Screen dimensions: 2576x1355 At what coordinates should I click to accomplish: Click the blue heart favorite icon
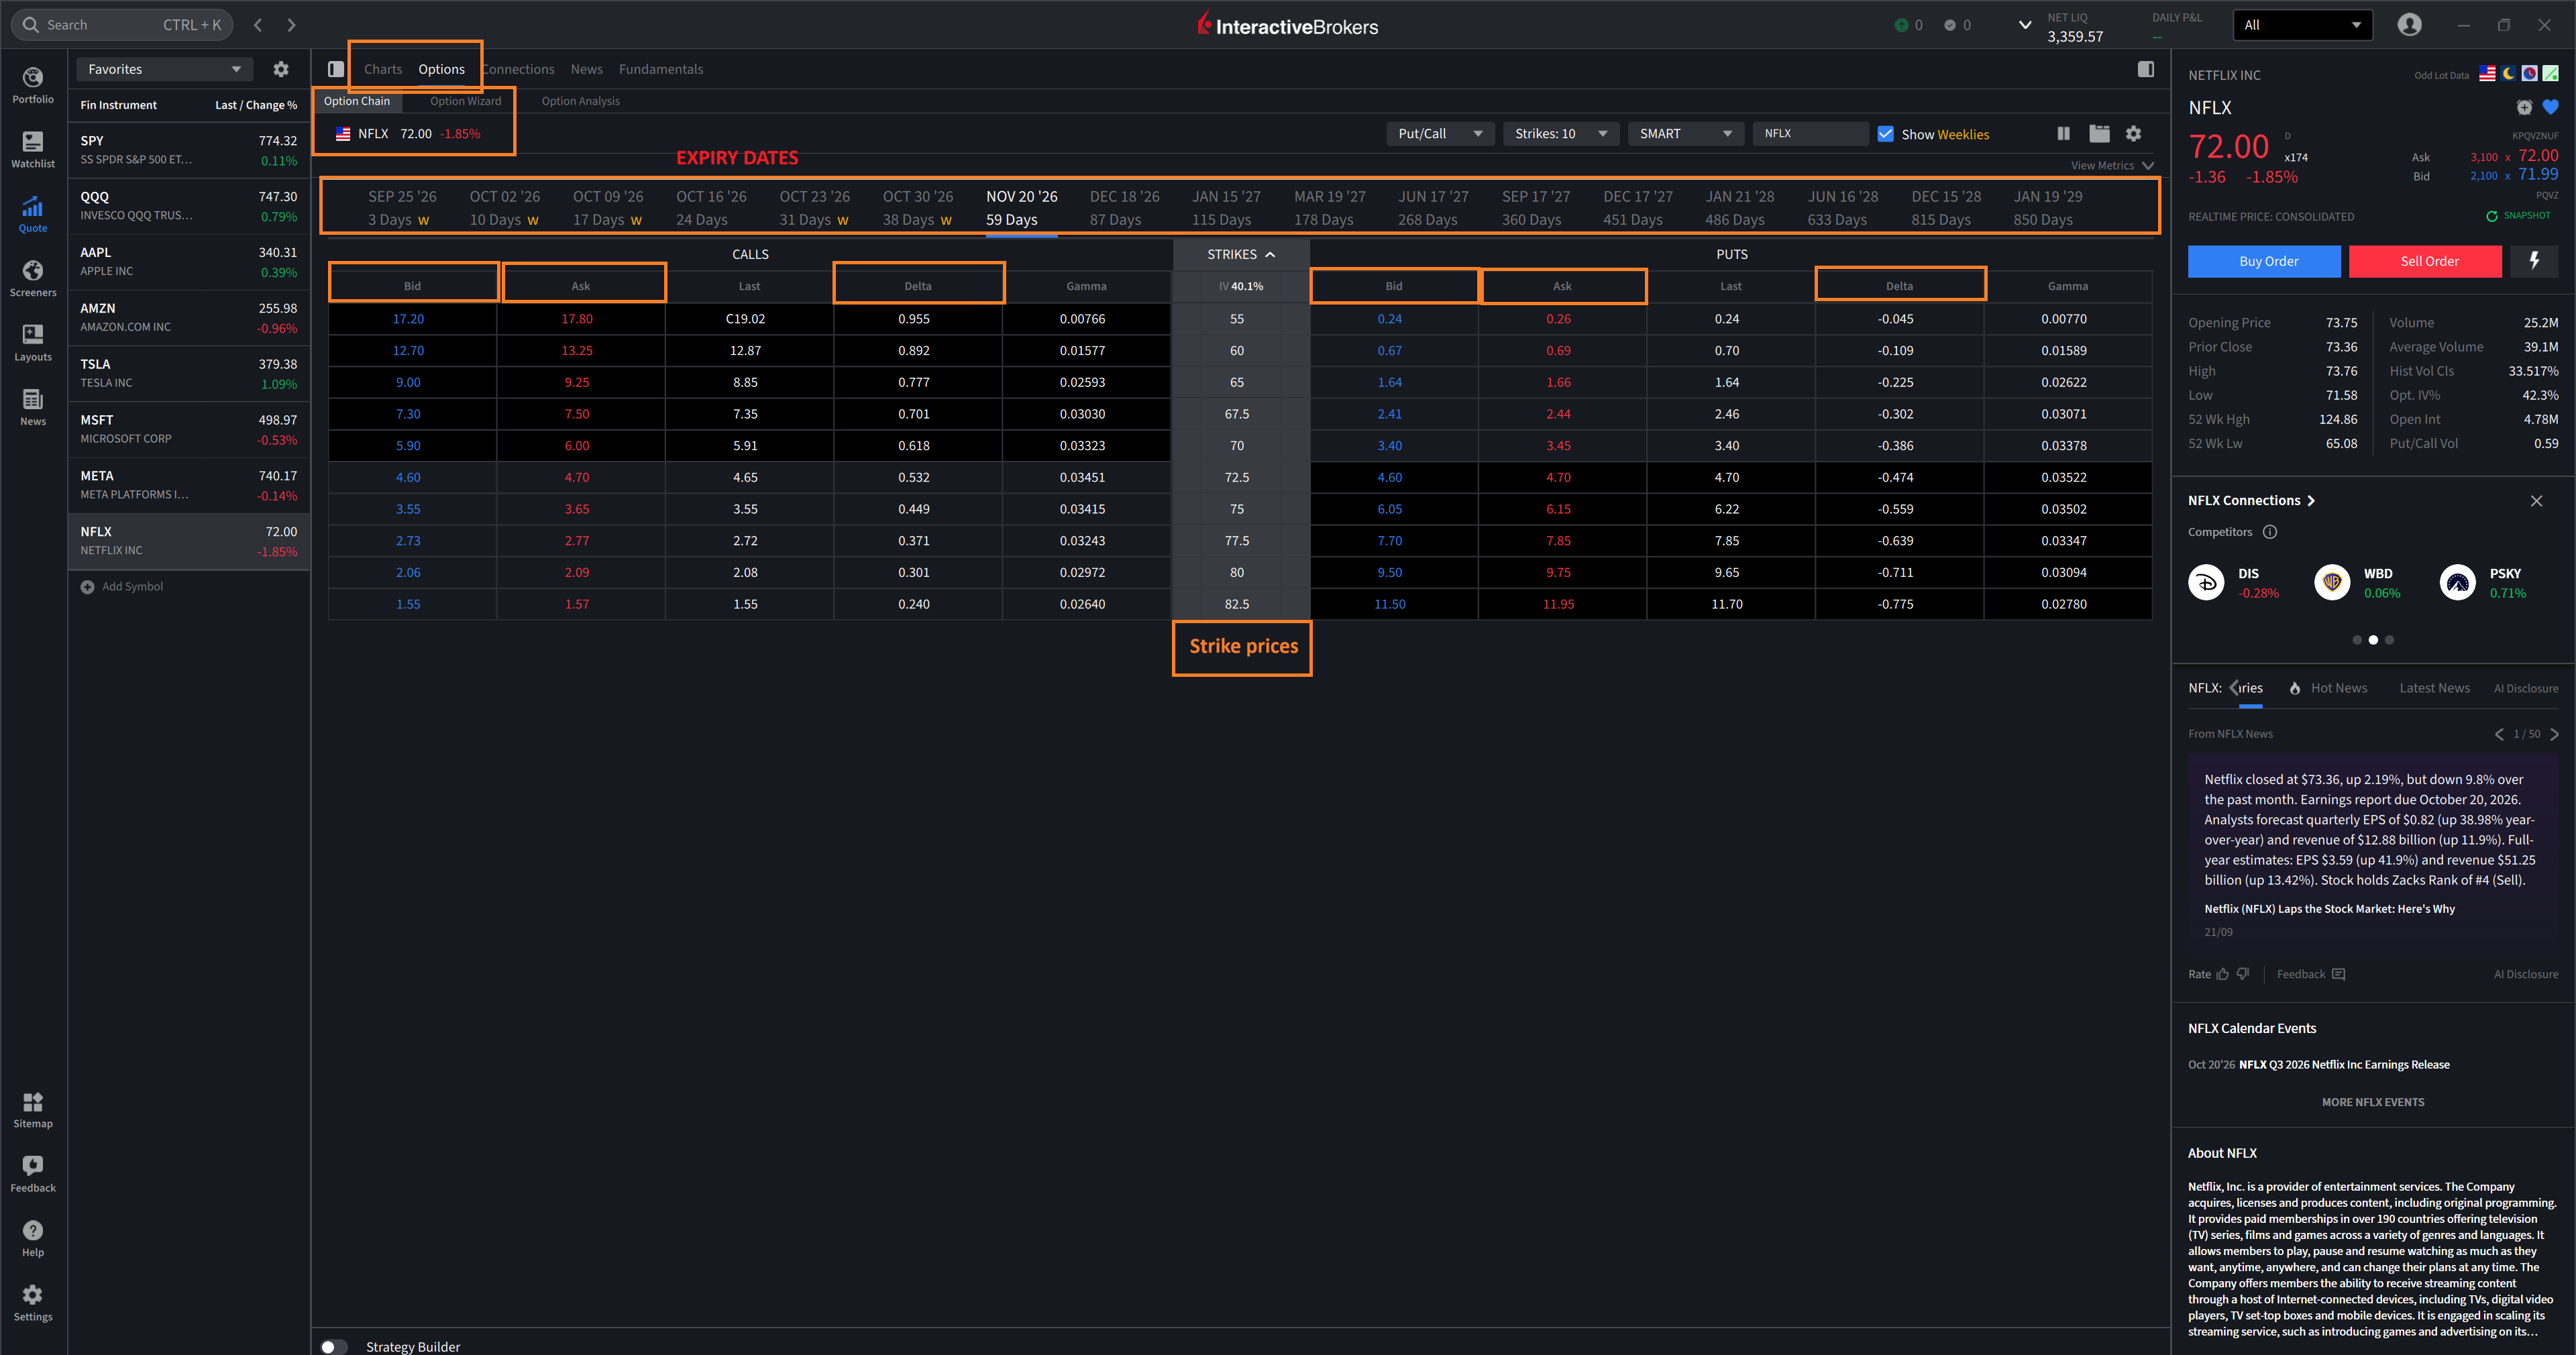(2551, 107)
